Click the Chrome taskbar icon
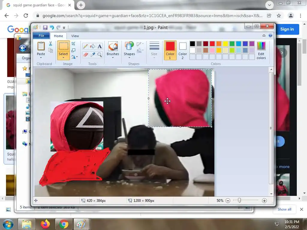This screenshot has width=307, height=230. click(64, 224)
